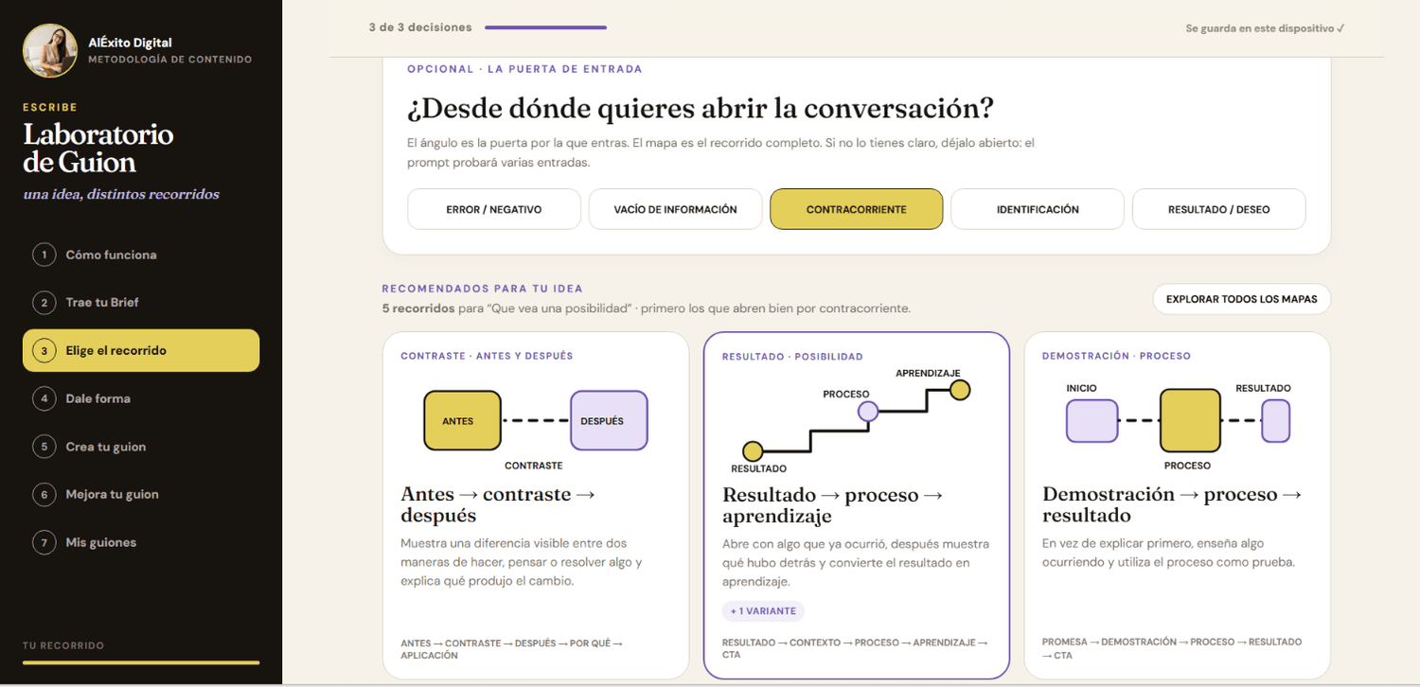
Task: Click the Tu recorrido progress bar
Action: coord(141,662)
